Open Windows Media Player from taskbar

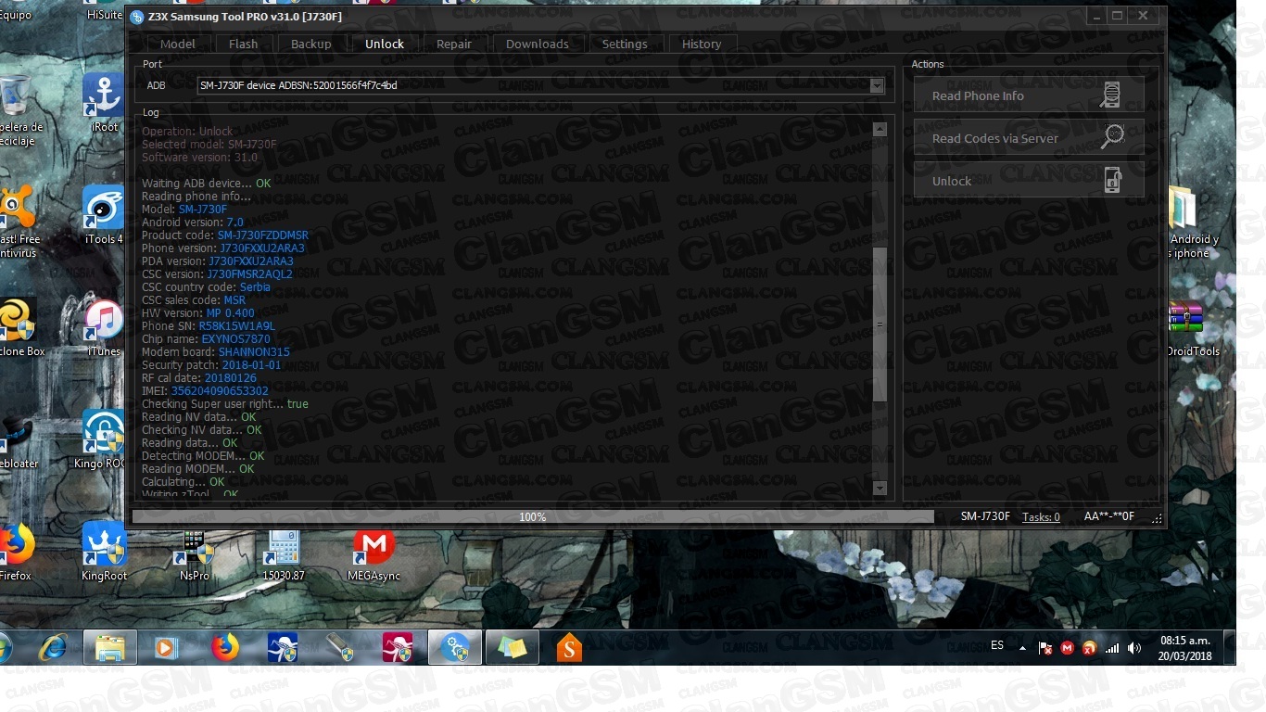click(x=167, y=647)
